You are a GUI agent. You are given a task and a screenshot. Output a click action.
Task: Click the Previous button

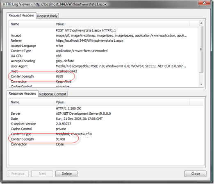18,174
